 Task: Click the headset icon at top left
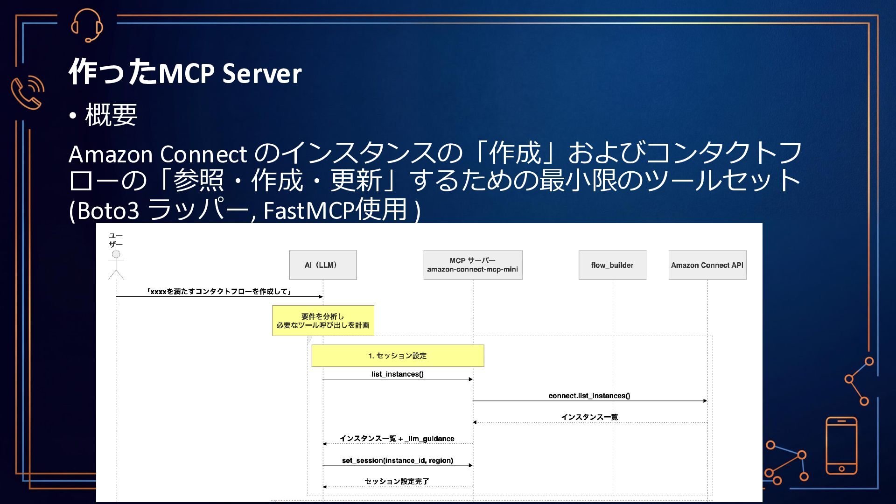tap(87, 25)
